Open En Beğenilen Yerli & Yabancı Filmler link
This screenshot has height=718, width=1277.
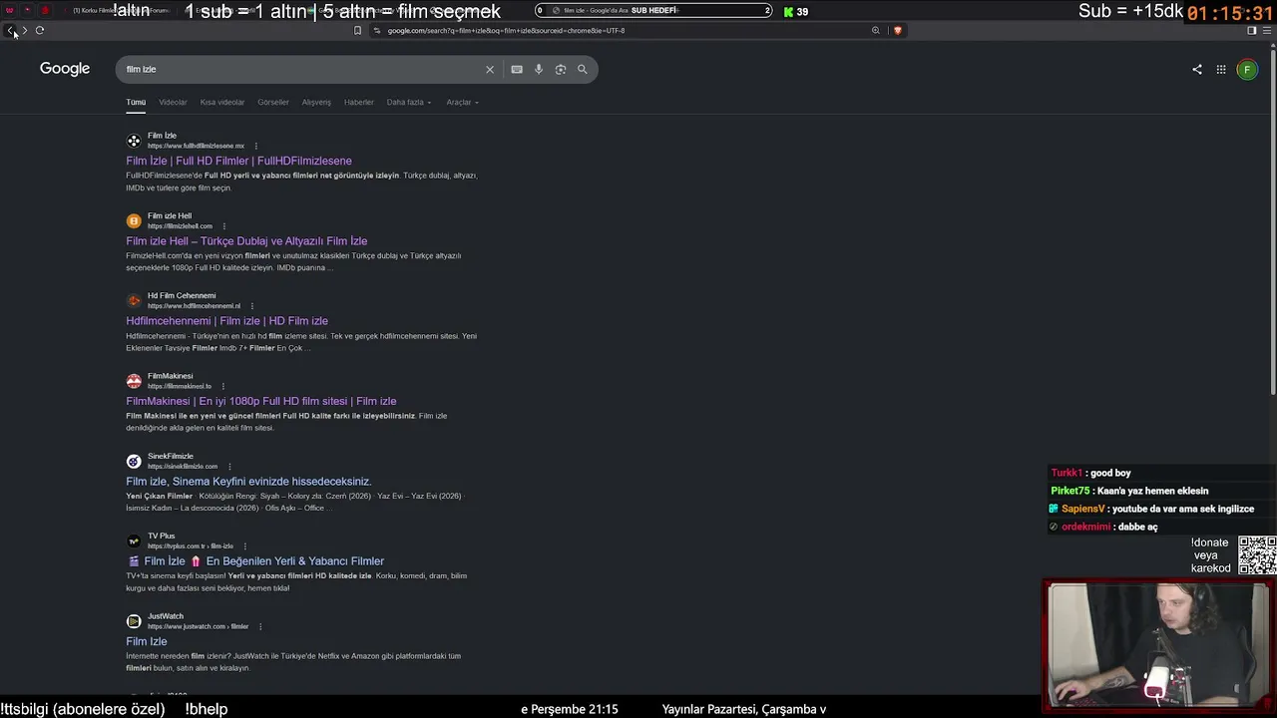pyautogui.click(x=254, y=561)
